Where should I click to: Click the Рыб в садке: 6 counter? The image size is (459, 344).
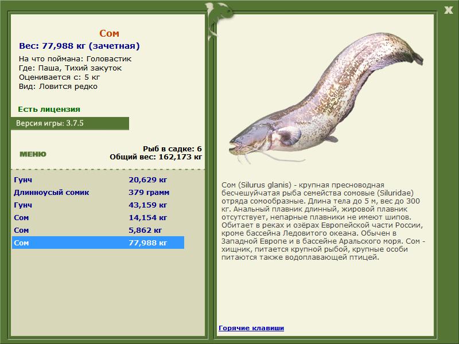click(172, 148)
